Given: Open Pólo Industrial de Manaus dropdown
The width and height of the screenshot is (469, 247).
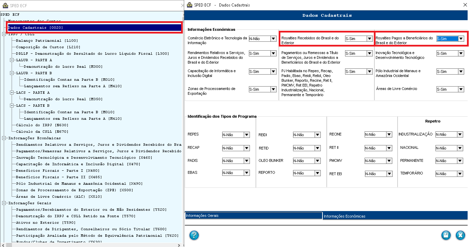Looking at the screenshot, I should coord(461,71).
